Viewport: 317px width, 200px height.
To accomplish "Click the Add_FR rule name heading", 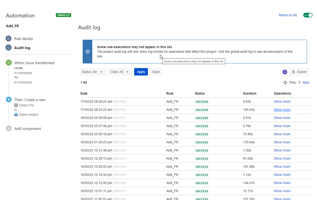I will [x=12, y=26].
